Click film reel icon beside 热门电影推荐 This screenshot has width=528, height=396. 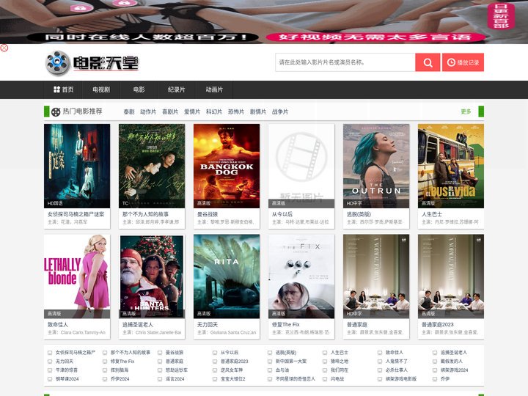tap(56, 111)
